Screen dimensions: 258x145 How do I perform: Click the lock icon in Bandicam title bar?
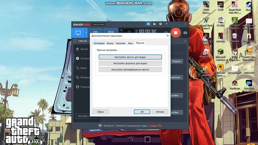click(148, 24)
